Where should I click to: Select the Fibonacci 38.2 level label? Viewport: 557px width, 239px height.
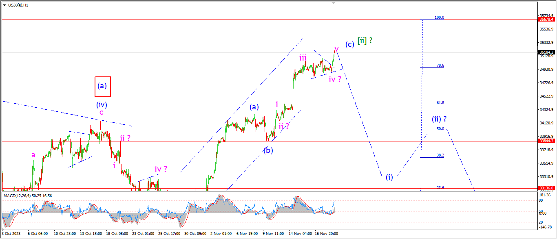click(x=440, y=155)
